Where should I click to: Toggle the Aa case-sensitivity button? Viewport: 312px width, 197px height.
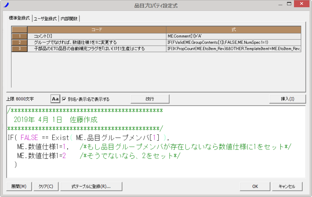tap(55, 99)
